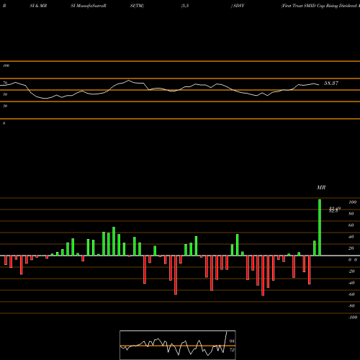Click the '(5,5' parameter text in the header
Image resolution: width=360 pixels, height=360 pixels.
(x=185, y=6)
